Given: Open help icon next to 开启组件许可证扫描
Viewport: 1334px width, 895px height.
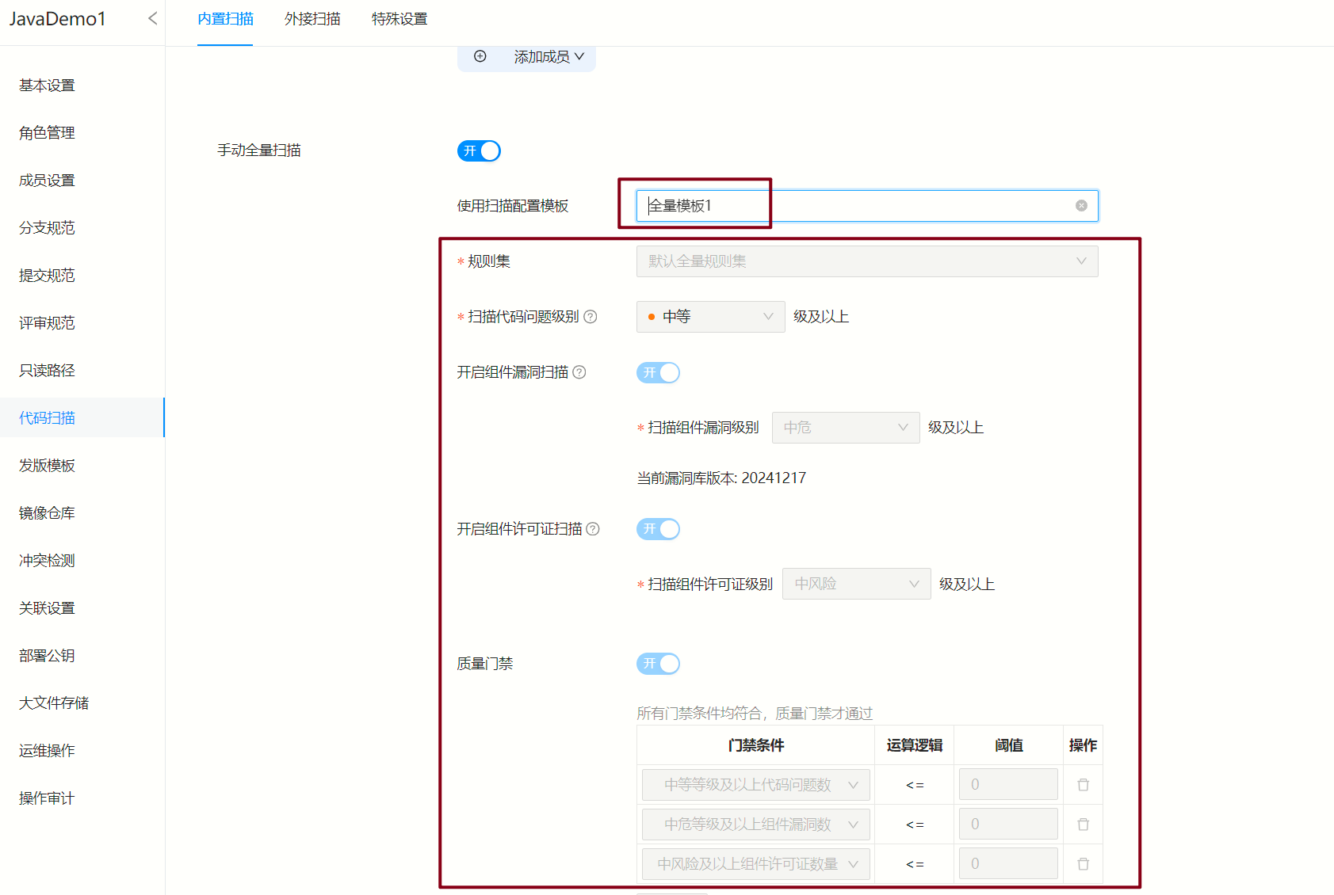Looking at the screenshot, I should (x=593, y=529).
